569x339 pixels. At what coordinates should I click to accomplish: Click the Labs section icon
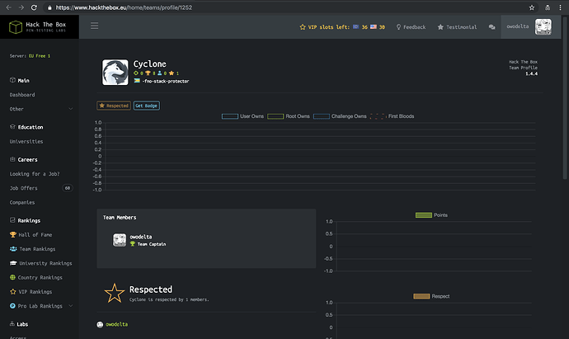pyautogui.click(x=12, y=324)
